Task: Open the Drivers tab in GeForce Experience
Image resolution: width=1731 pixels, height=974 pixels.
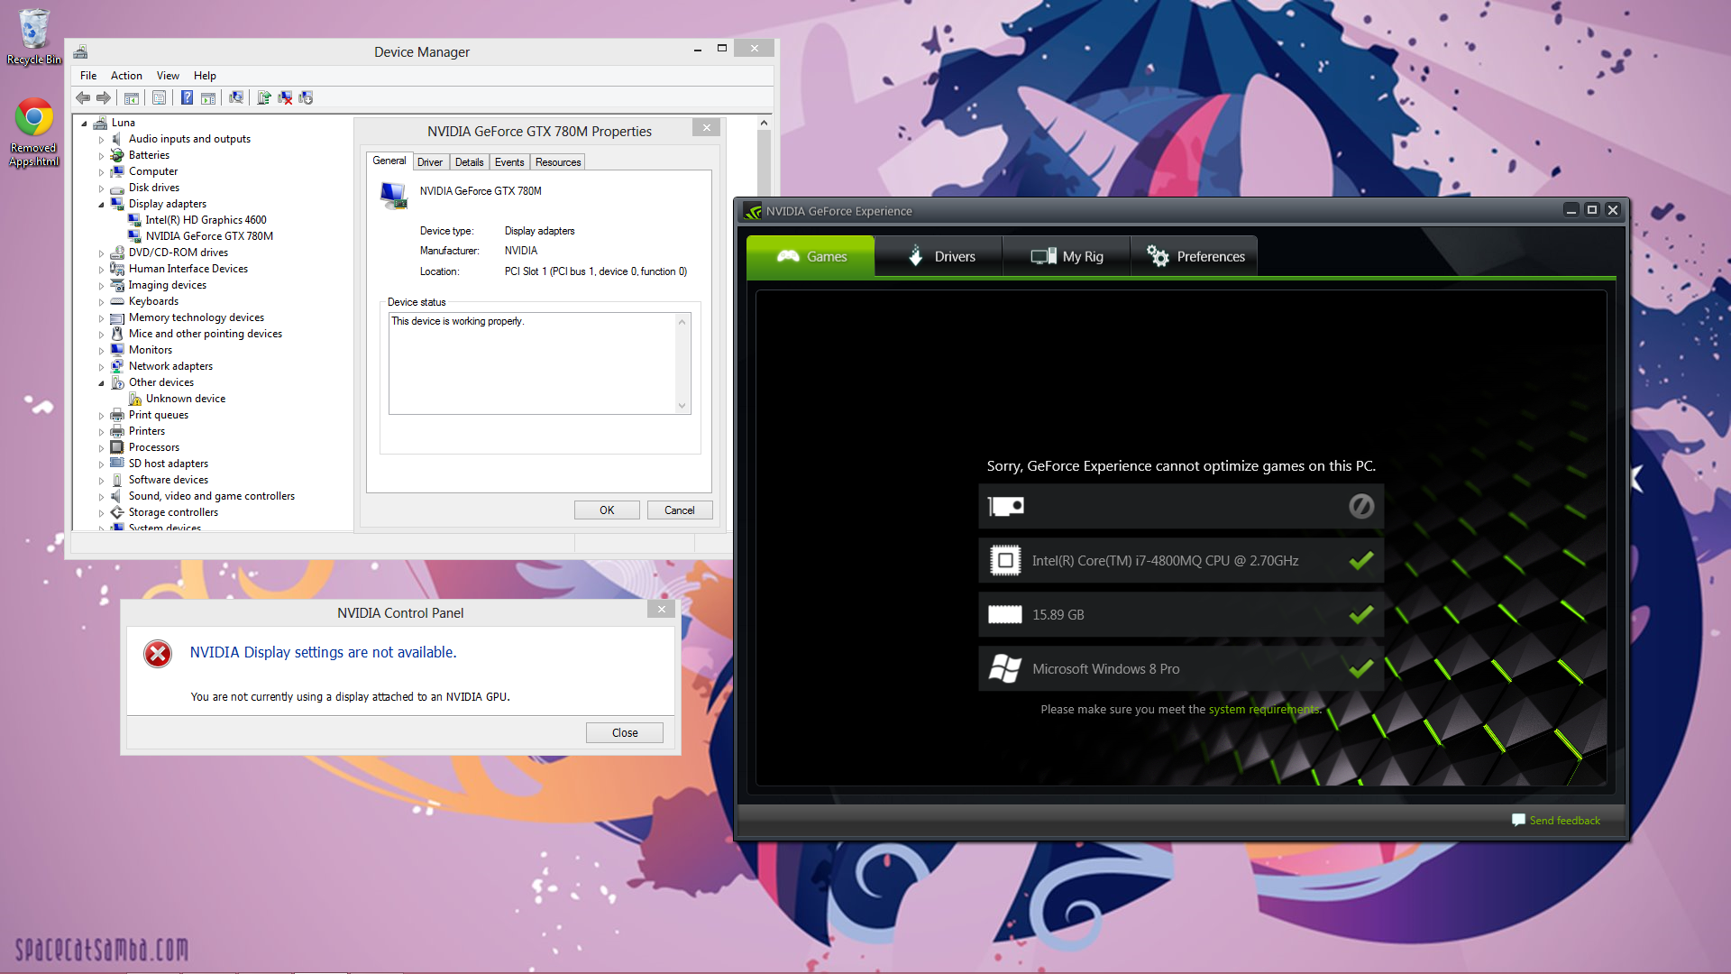Action: tap(939, 256)
